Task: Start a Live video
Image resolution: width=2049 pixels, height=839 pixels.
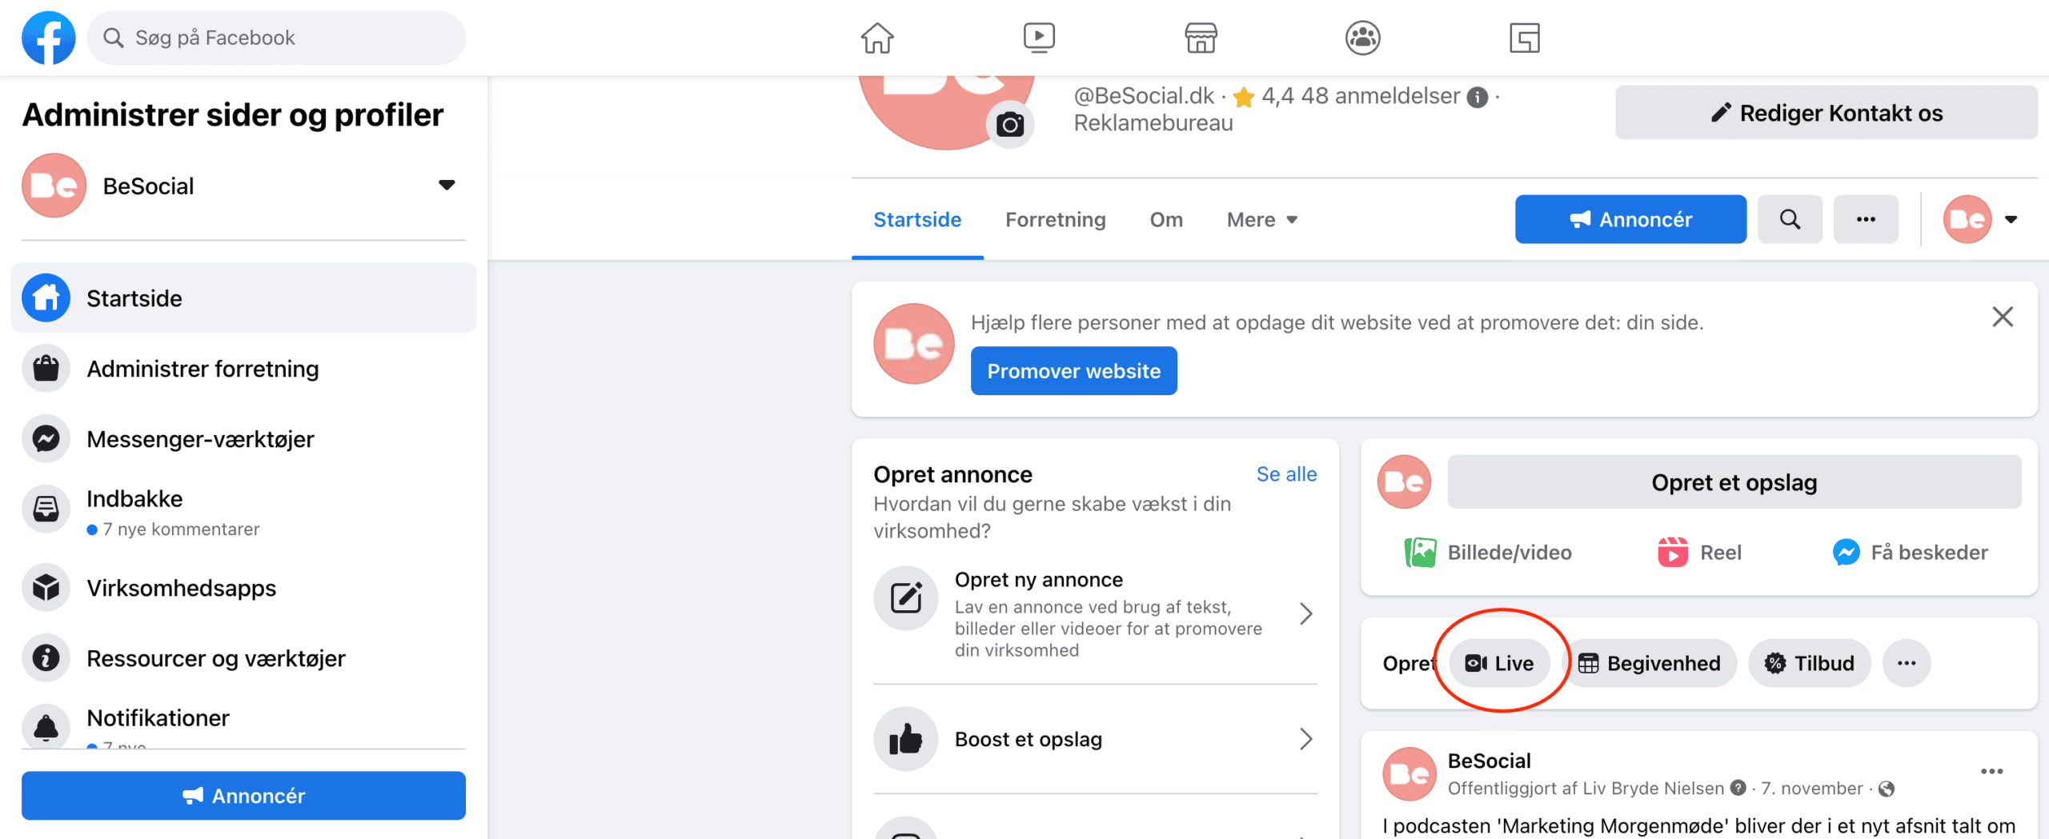Action: click(1499, 663)
